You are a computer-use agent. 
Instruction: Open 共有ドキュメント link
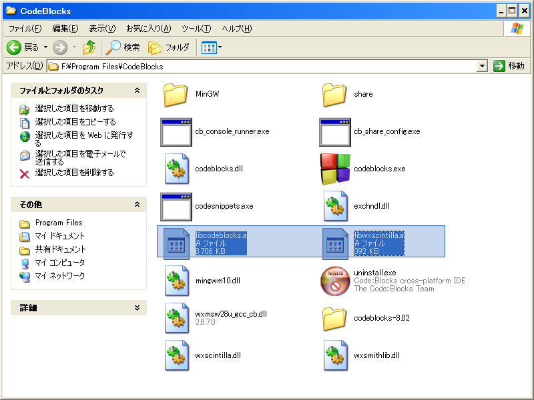coord(60,249)
